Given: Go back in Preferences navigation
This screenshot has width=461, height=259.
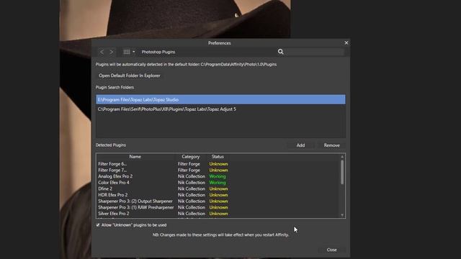Looking at the screenshot, I should click(x=102, y=52).
